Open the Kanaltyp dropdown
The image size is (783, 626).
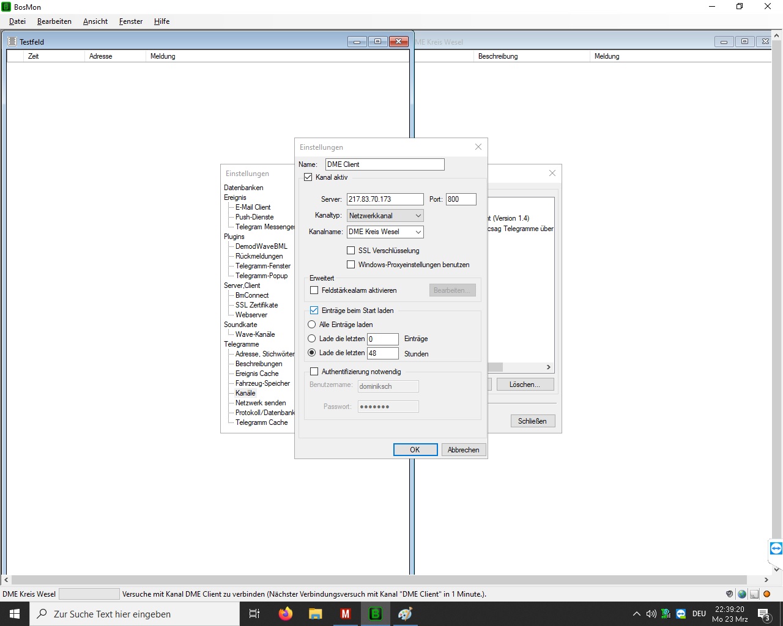(385, 216)
